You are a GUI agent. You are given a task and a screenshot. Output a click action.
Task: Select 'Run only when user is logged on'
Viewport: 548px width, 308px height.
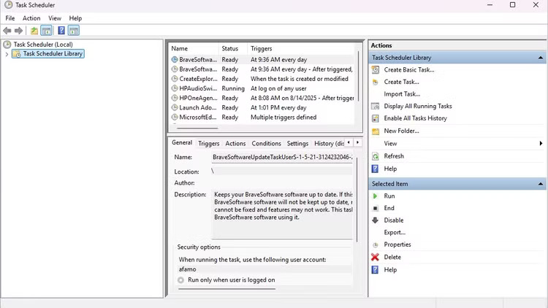coord(180,280)
